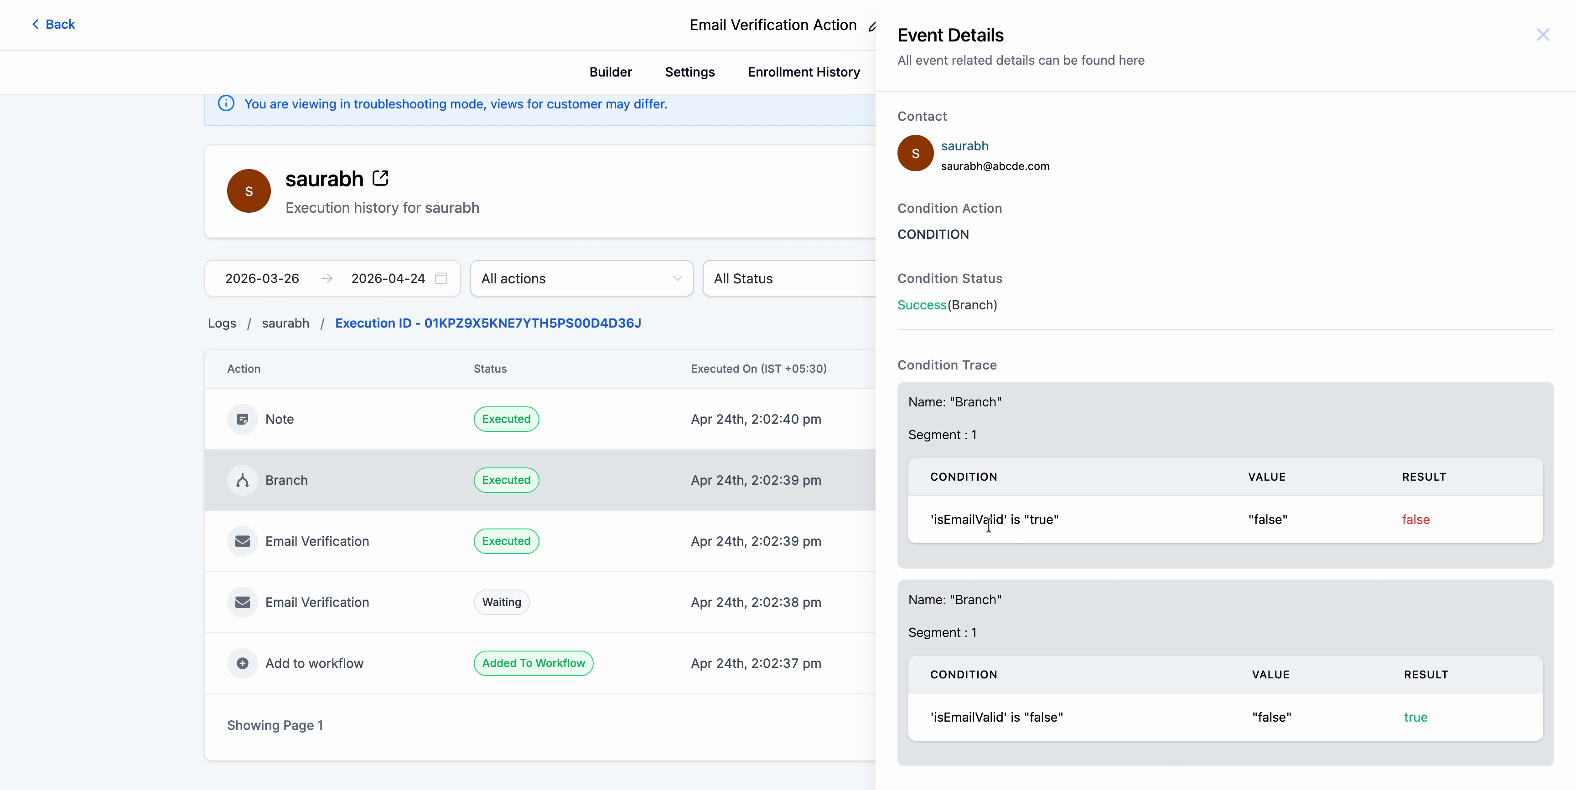The image size is (1576, 790).
Task: Close the Event Details panel
Action: click(1543, 35)
